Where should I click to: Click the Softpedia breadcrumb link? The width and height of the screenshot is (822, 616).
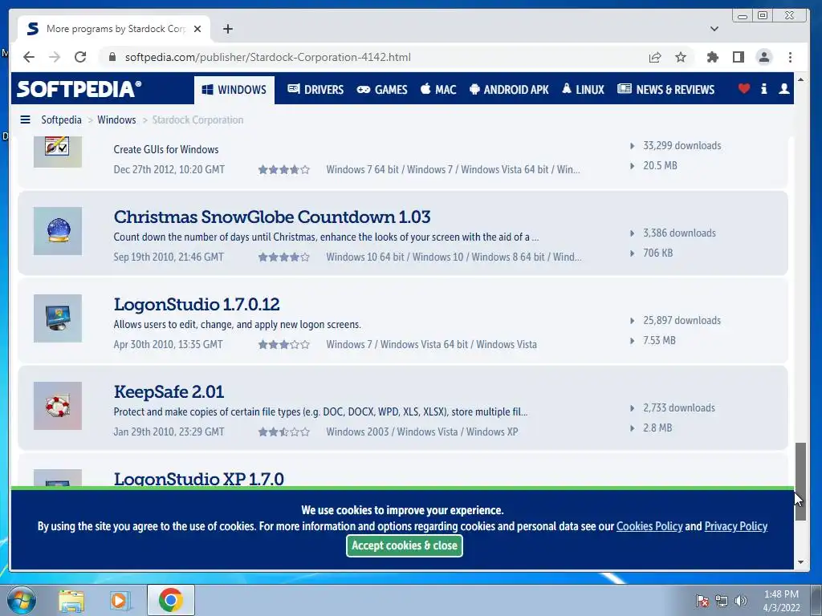[61, 120]
